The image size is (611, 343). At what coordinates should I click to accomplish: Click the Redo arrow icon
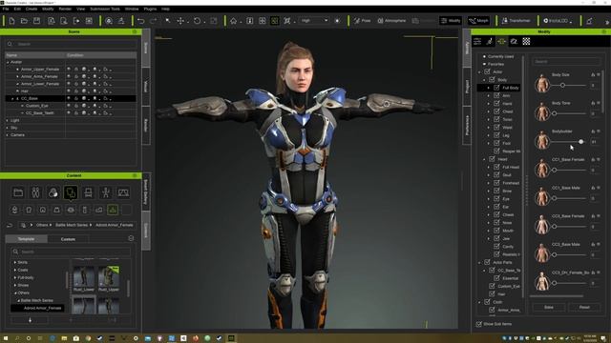154,21
